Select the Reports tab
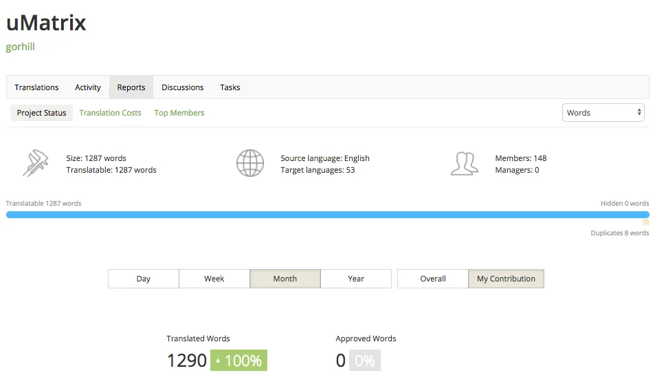 [131, 87]
